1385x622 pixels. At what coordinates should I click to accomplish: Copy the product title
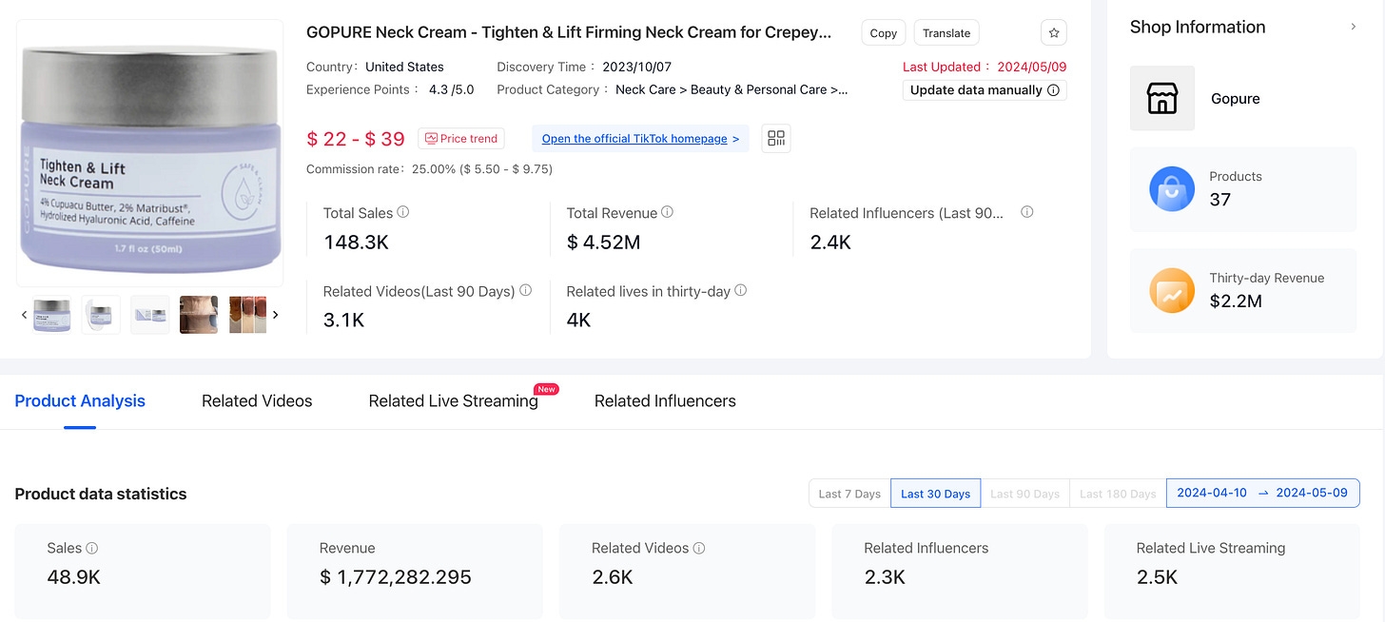(x=884, y=32)
